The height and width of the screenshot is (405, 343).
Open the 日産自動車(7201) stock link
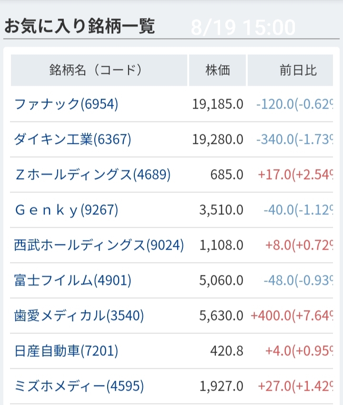point(66,351)
